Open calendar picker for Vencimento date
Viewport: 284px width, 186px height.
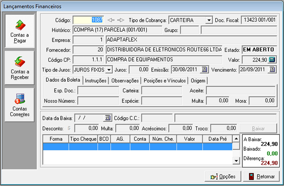(272, 70)
